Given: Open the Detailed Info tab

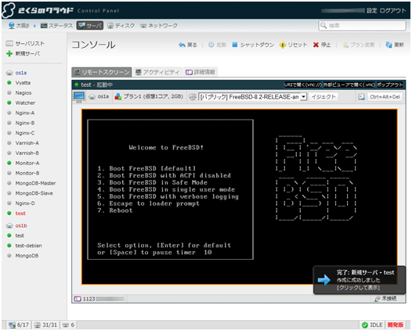Looking at the screenshot, I should pyautogui.click(x=201, y=72).
